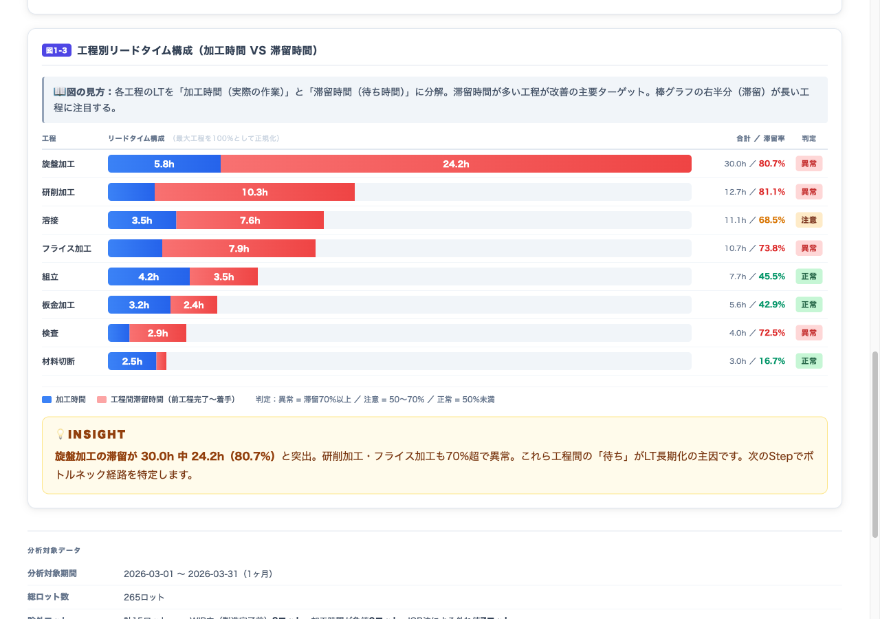
Task: Click the red 7.6h segment in 溶接 row
Action: [x=250, y=220]
